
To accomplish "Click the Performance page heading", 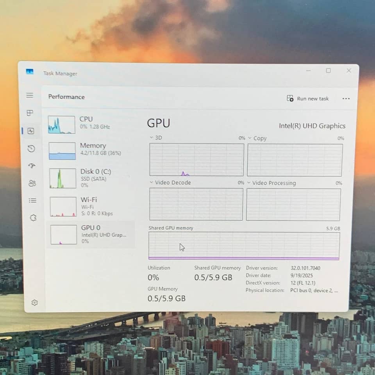I will pos(66,97).
